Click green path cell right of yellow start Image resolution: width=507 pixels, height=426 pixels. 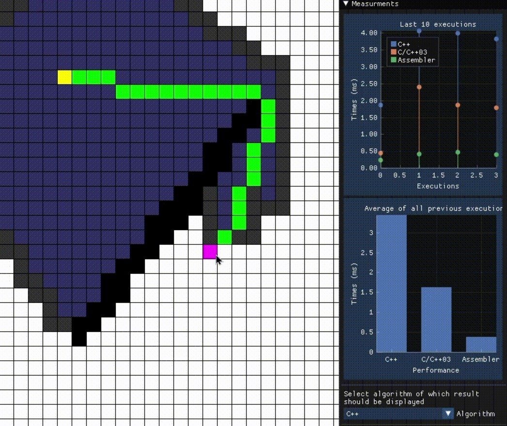tap(79, 78)
